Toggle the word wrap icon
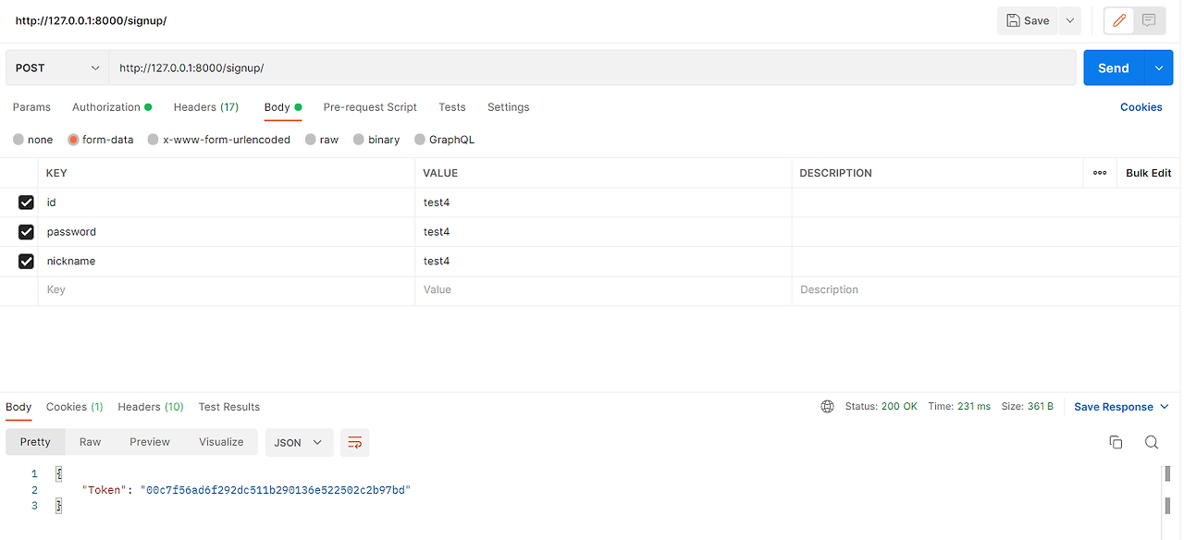The image size is (1184, 540). [354, 442]
